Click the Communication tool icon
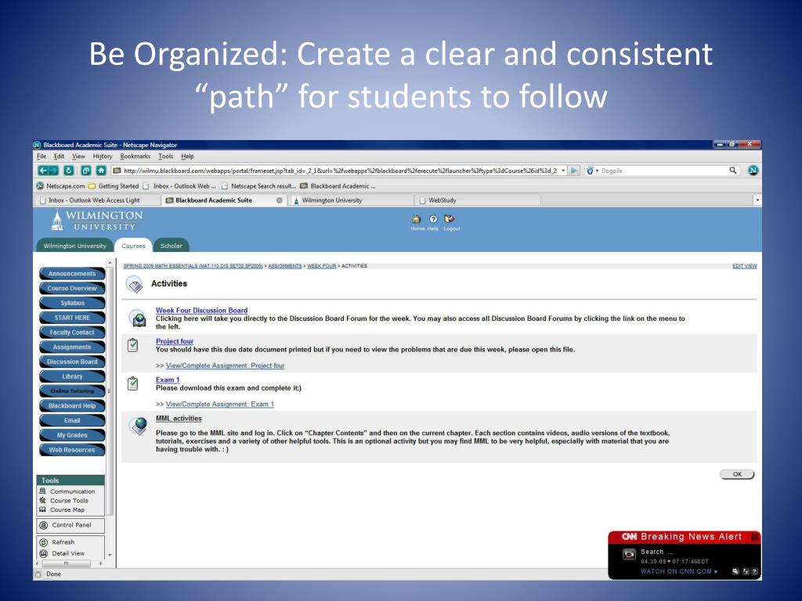The height and width of the screenshot is (601, 802). point(43,491)
